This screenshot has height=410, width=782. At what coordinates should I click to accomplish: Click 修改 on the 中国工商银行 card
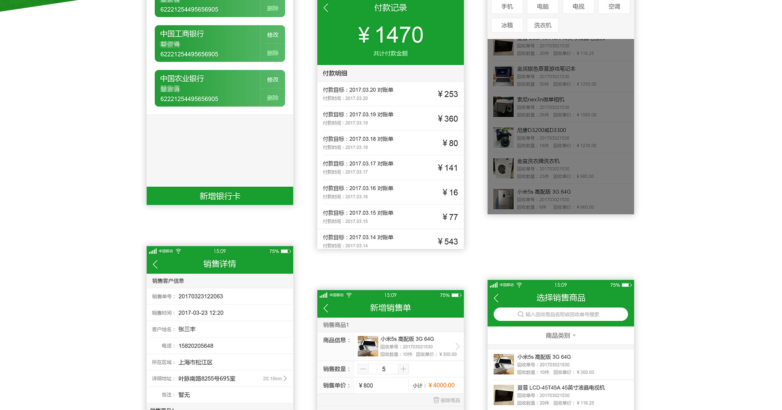click(x=272, y=35)
